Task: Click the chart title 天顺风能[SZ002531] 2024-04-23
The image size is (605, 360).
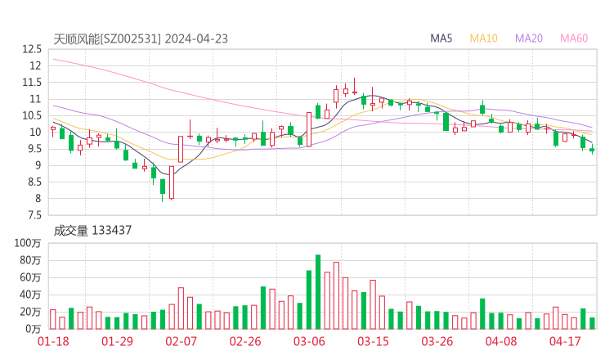Action: point(141,39)
